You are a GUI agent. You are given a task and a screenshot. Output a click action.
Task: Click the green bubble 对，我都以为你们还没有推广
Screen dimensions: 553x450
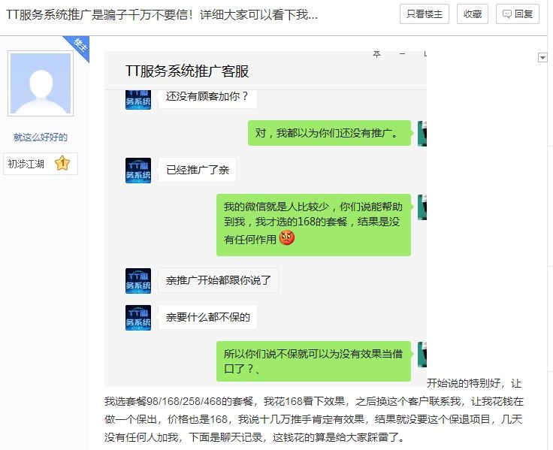click(329, 133)
